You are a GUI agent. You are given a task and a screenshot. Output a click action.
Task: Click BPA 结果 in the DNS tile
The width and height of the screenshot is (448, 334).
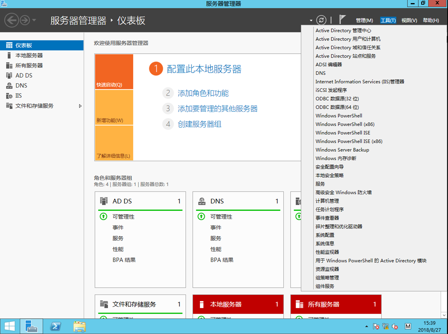point(222,260)
